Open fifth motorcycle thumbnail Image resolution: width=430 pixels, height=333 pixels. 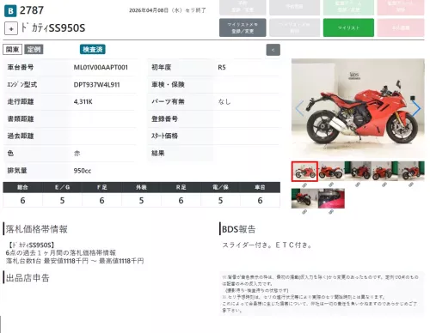[411, 171]
